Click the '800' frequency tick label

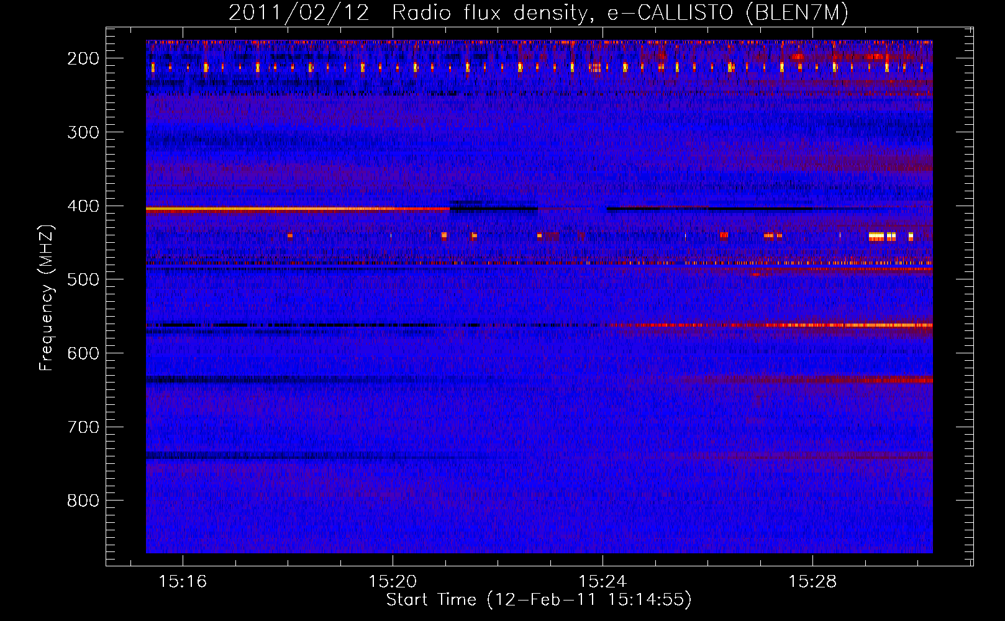83,501
